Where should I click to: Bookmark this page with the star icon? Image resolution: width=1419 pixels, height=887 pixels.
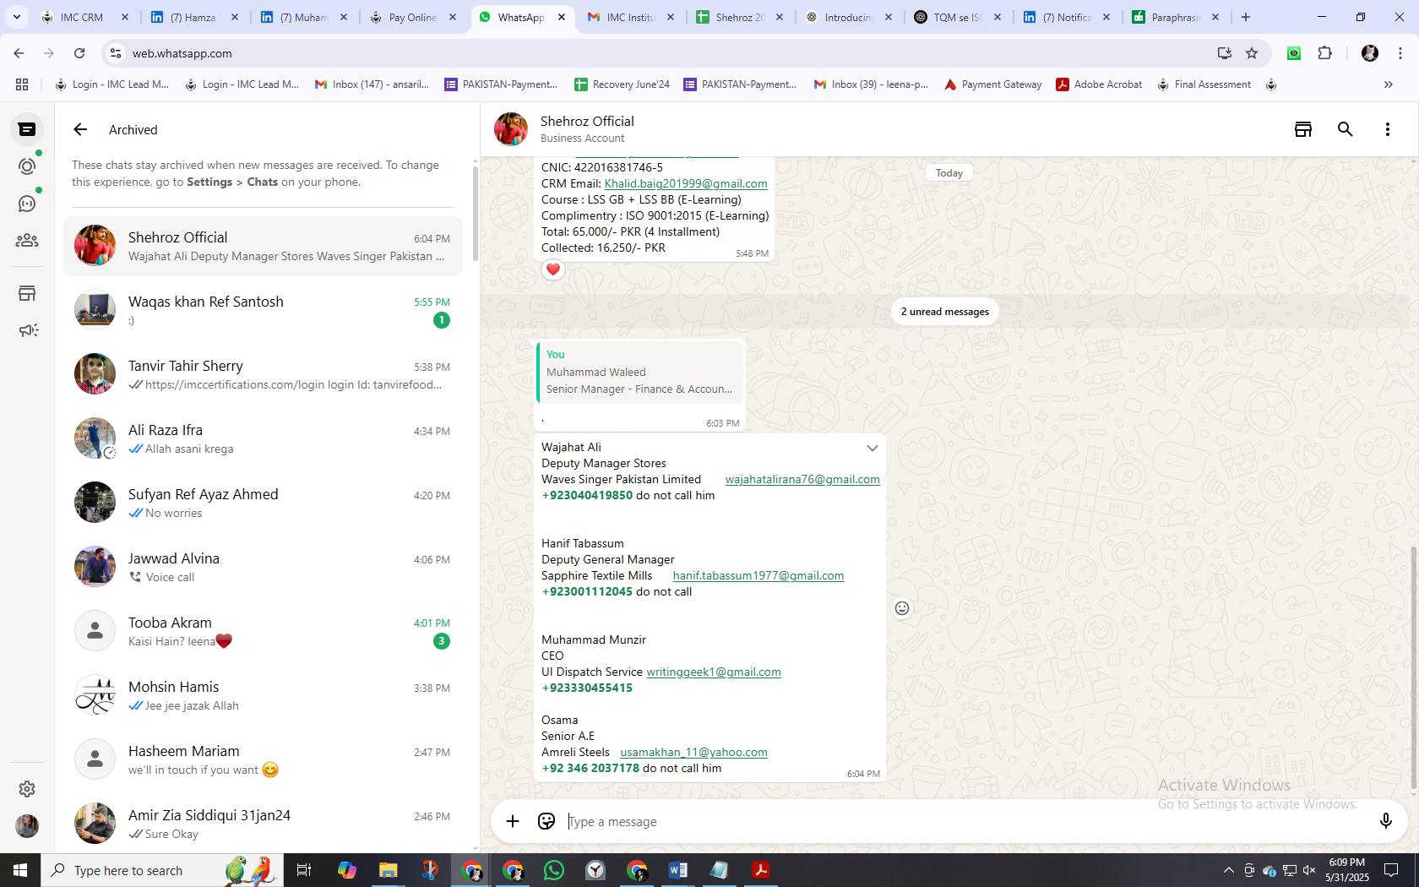coord(1252,53)
